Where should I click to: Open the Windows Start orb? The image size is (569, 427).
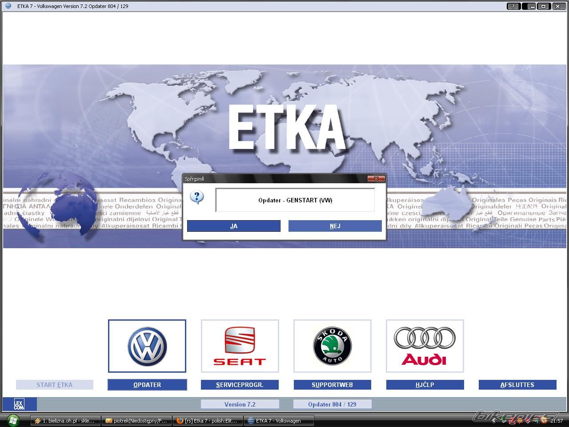13,420
